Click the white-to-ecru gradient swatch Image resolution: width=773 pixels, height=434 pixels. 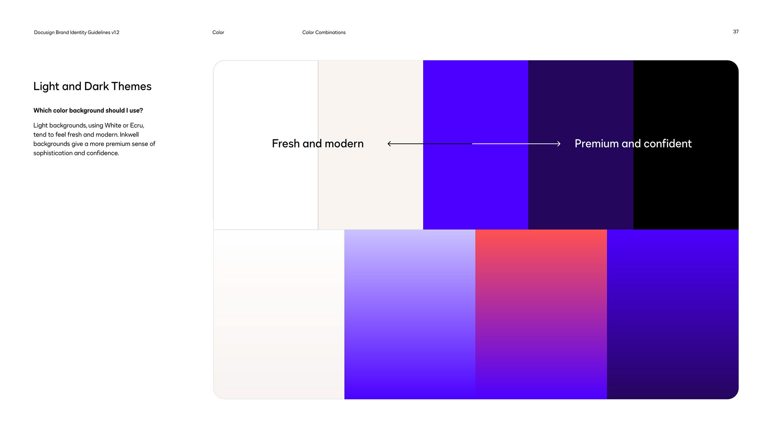(x=279, y=314)
